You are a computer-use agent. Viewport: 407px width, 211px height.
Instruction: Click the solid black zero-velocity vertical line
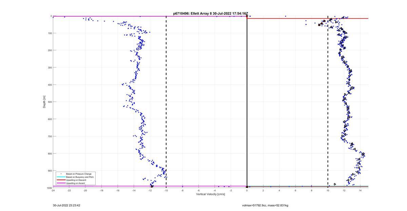click(247, 102)
